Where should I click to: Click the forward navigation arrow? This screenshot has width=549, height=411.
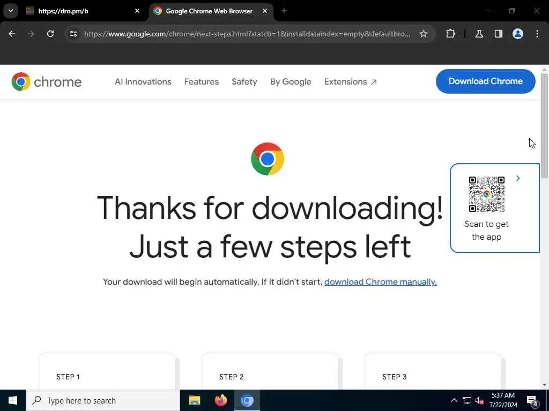tap(31, 34)
